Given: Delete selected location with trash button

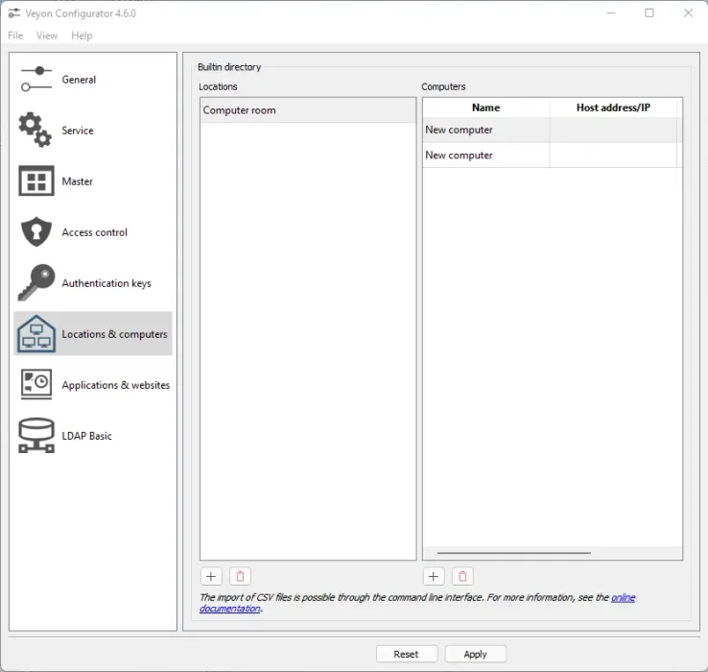Looking at the screenshot, I should point(240,576).
